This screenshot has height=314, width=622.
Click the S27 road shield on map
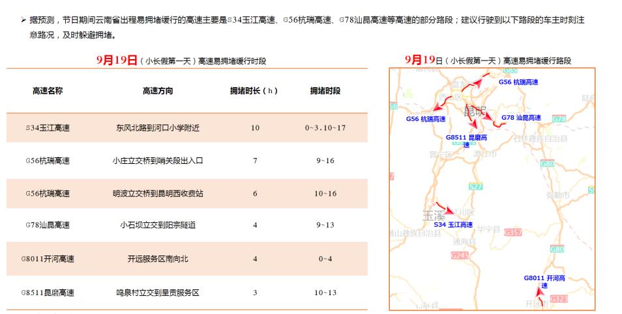tap(475, 187)
